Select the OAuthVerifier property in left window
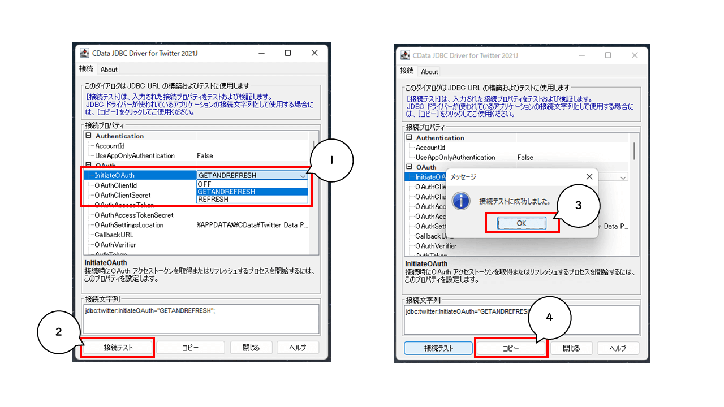This screenshot has width=724, height=407. (x=115, y=245)
